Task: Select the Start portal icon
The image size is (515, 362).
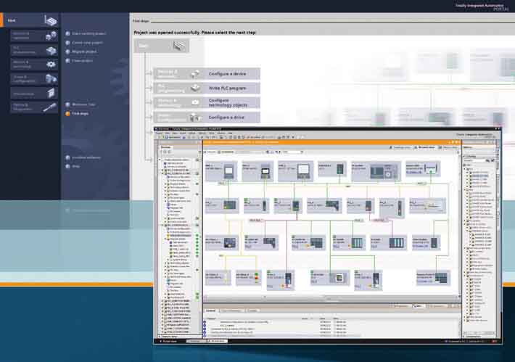Action: (x=51, y=21)
